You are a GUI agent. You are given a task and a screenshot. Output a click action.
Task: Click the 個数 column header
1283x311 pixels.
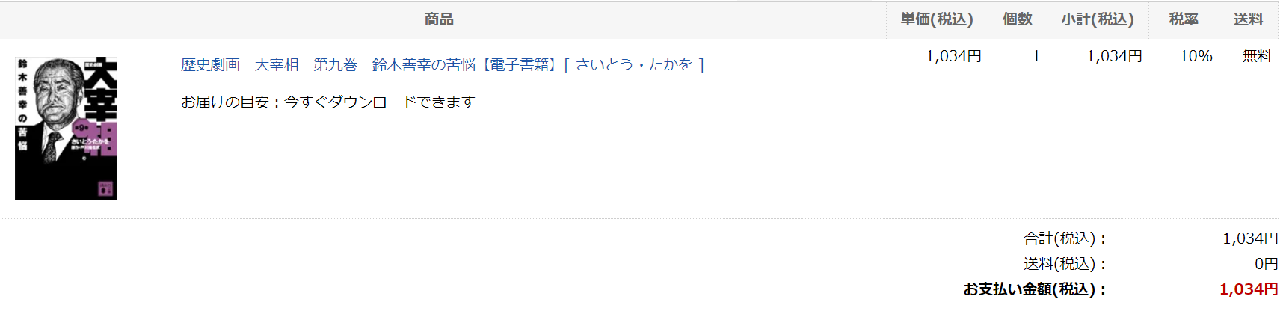click(x=1017, y=19)
